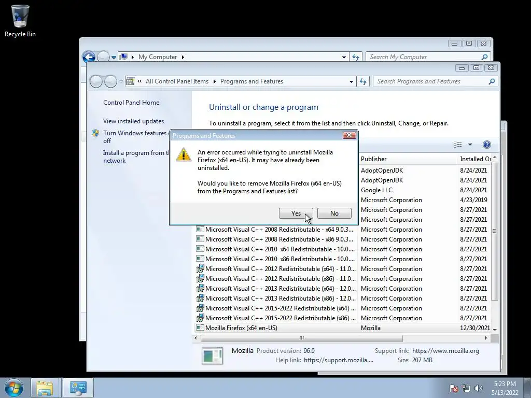Screen dimensions: 531x398
Task: Select Microsoft Visual C++ 2012 (x64) entry
Action: click(x=343, y=269)
